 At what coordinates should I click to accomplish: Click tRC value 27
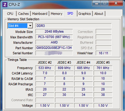pyautogui.click(x=45, y=95)
